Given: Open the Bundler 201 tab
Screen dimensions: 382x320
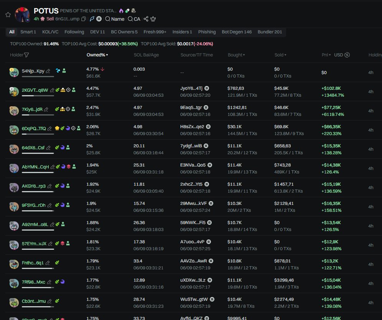Looking at the screenshot, I should pyautogui.click(x=270, y=32).
